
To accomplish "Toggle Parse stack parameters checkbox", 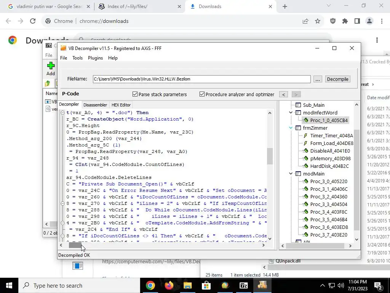I will (x=135, y=94).
